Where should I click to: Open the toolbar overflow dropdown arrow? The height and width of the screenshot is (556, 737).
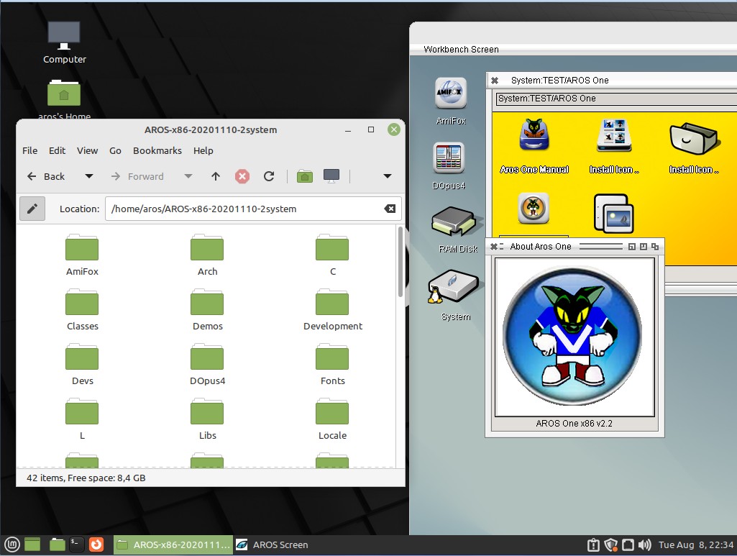387,176
